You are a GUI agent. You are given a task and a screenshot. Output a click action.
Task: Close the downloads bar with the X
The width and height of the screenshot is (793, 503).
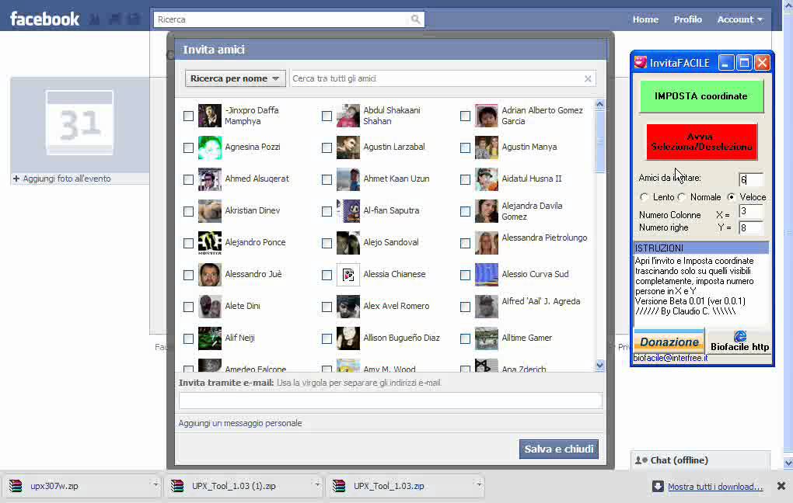click(x=781, y=486)
